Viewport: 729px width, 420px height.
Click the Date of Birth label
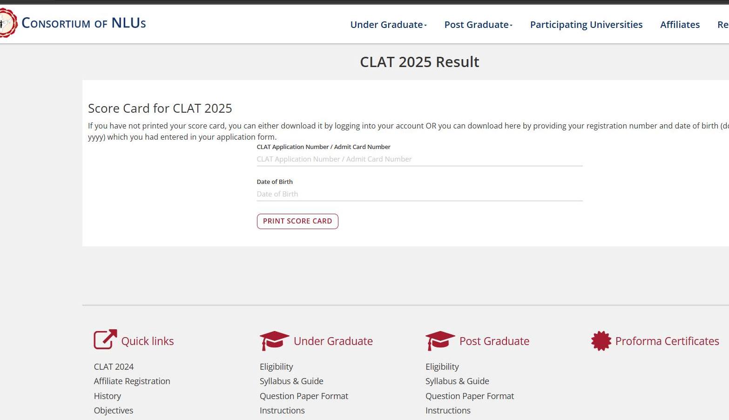(x=275, y=182)
